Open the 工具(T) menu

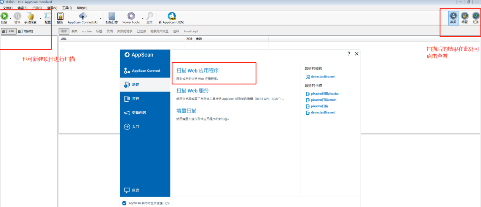click(x=67, y=8)
